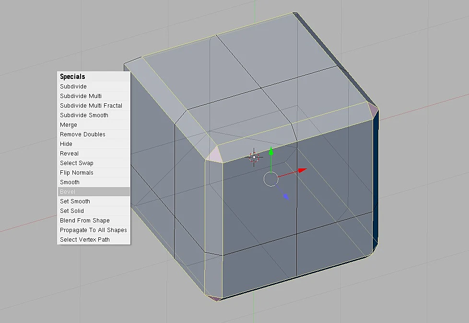Select Flip Normals entry
469x323 pixels.
coord(94,173)
